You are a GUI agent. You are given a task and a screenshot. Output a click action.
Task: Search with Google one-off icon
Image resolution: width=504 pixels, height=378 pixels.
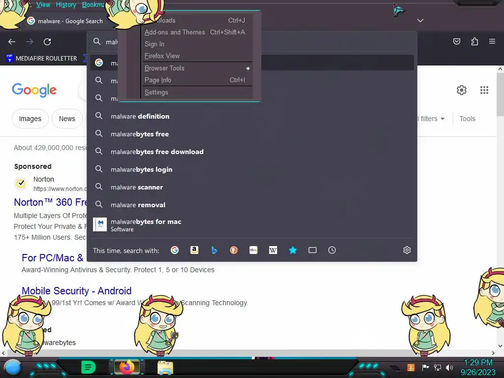(x=175, y=250)
